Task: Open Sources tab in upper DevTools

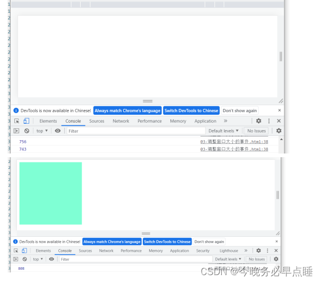Action: point(97,121)
